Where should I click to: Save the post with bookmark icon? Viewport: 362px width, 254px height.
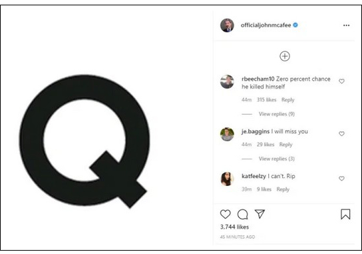(345, 214)
